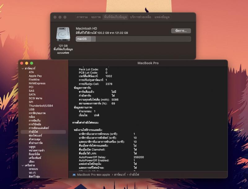Open ตัวอ่านการ์ด in the sidebar
Image resolution: width=248 pixels, height=189 pixels.
36,143
